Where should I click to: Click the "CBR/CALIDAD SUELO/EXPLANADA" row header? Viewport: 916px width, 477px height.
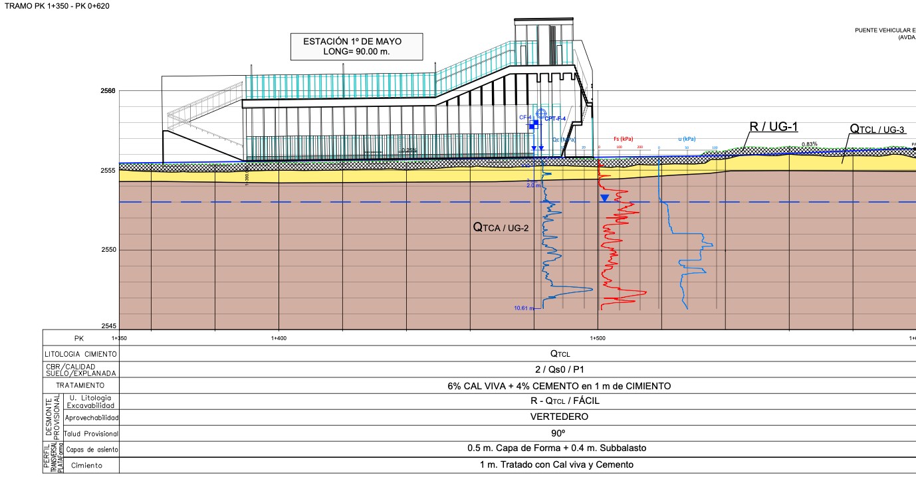79,369
